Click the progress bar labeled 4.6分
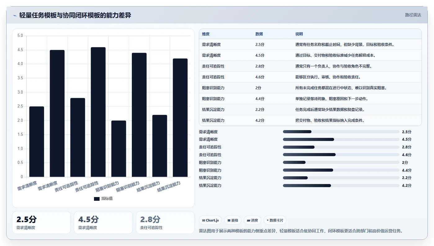 pyautogui.click(x=341, y=155)
